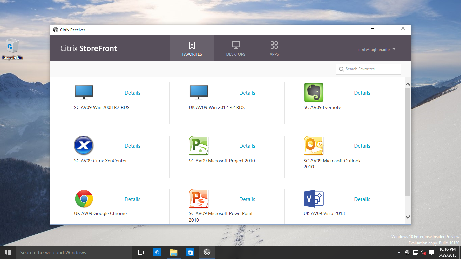
Task: Open Task View from the taskbar
Action: tap(140, 252)
